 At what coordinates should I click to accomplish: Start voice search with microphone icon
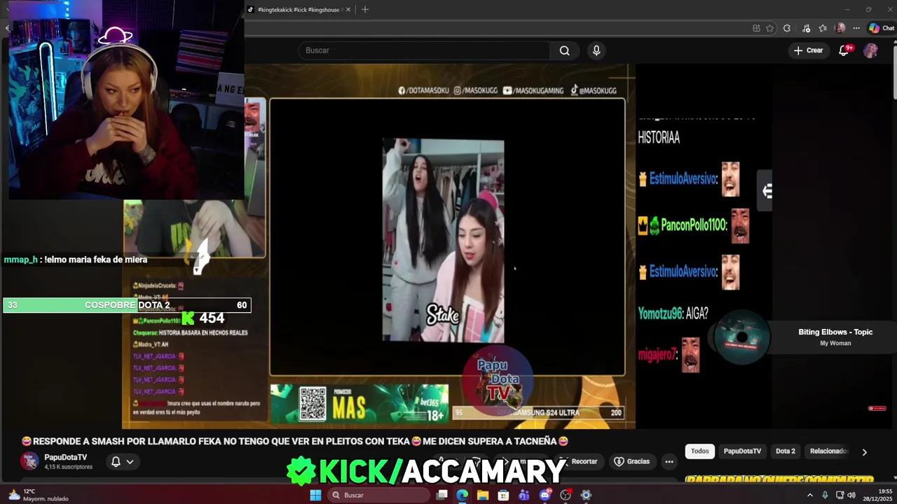click(596, 50)
